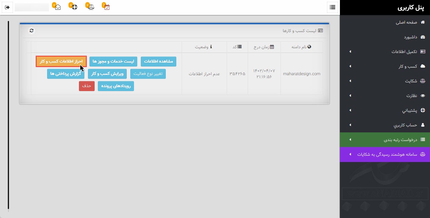
Task: Open the calendar tasks notification icon
Action: 107,7
